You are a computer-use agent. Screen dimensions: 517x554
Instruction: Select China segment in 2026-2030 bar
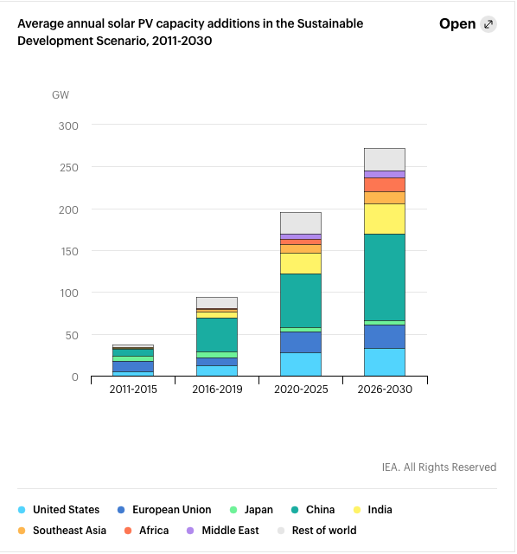(x=385, y=277)
